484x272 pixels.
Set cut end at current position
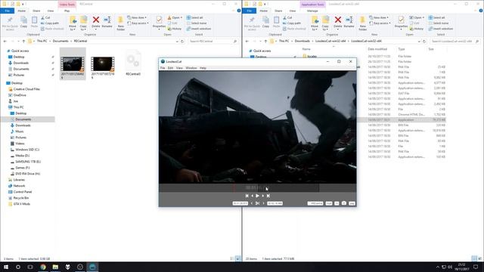(263, 203)
